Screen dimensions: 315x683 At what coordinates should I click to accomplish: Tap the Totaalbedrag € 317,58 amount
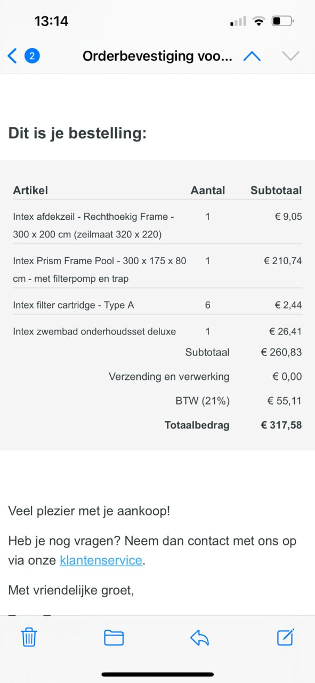pos(281,425)
